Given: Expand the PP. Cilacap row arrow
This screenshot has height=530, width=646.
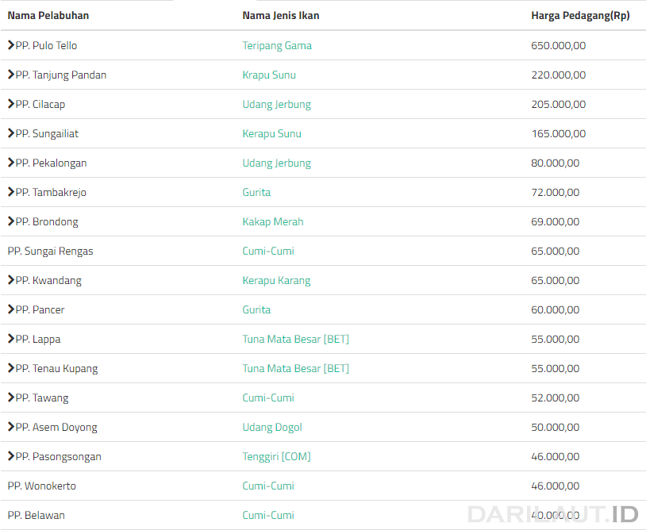Looking at the screenshot, I should [x=11, y=103].
